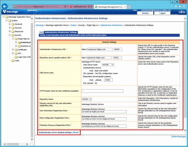
Task: Refresh the page with the reload icon
Action: [x=91, y=7]
